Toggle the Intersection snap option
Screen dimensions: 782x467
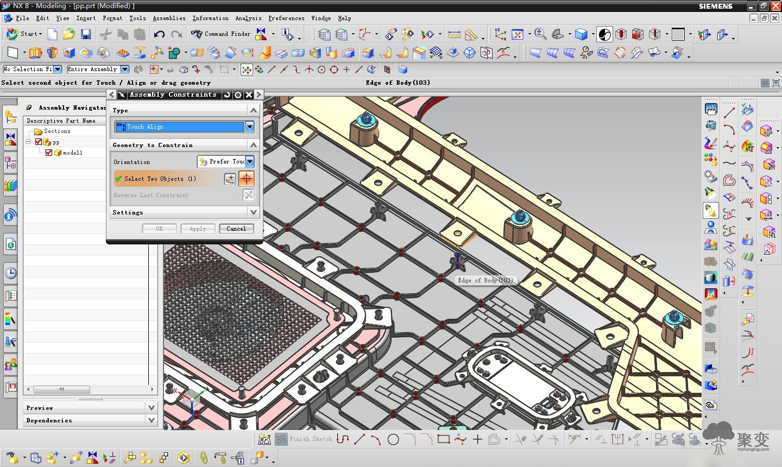pos(309,70)
